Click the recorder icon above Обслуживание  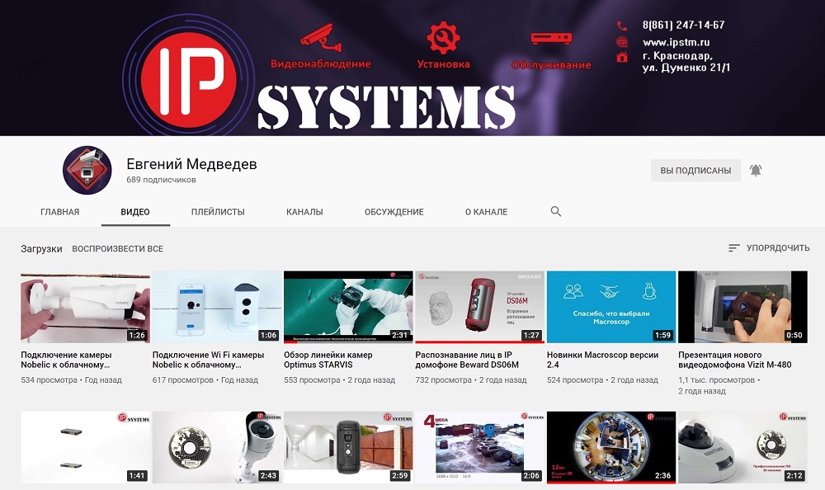(551, 38)
